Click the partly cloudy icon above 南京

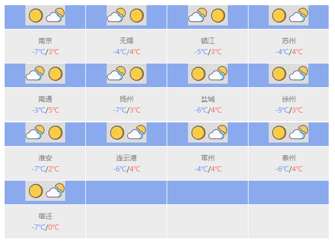click(55, 15)
